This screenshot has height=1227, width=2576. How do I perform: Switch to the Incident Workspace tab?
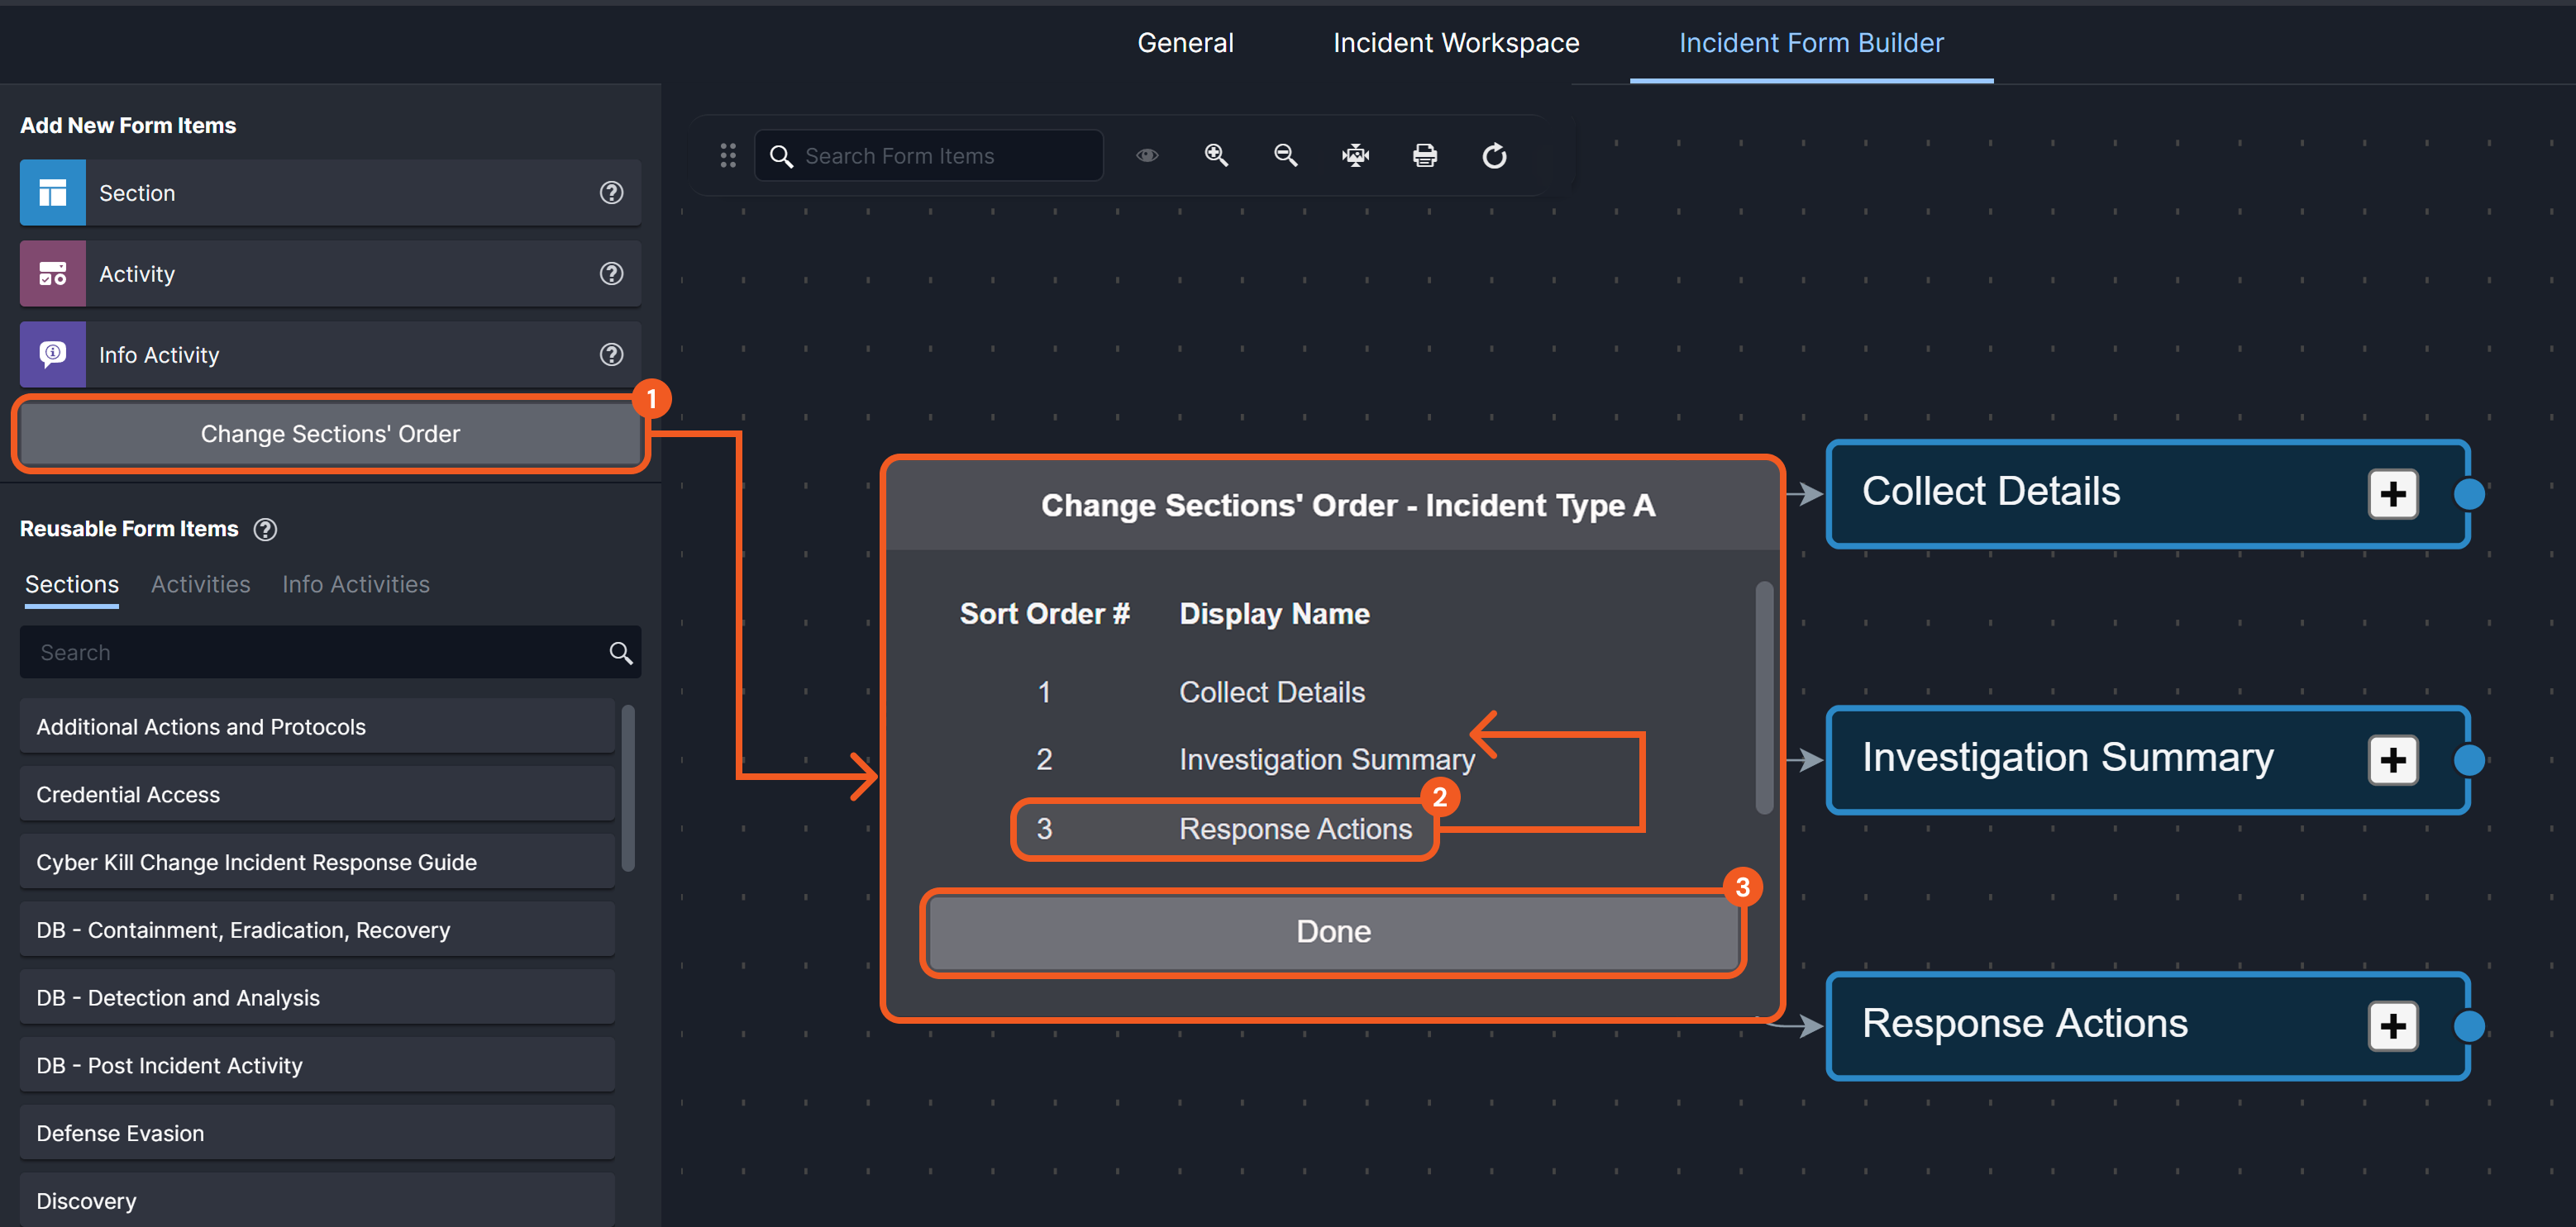coord(1455,43)
